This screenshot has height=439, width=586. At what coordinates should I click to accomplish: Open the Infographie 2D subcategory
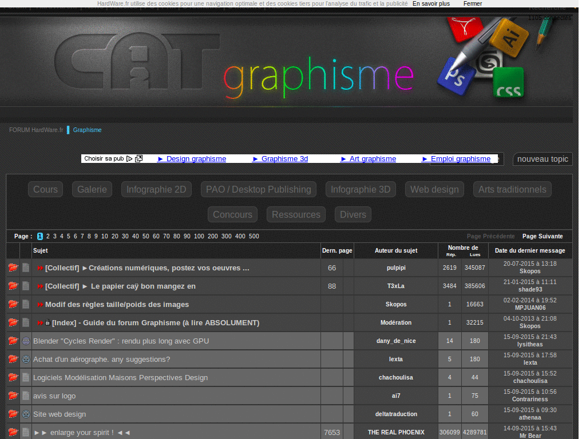point(156,189)
